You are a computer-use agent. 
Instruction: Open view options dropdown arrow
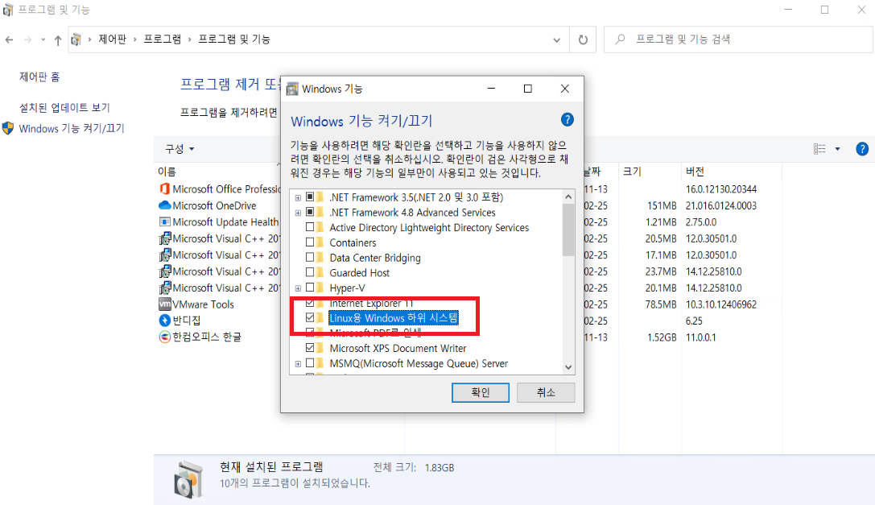[x=837, y=148]
